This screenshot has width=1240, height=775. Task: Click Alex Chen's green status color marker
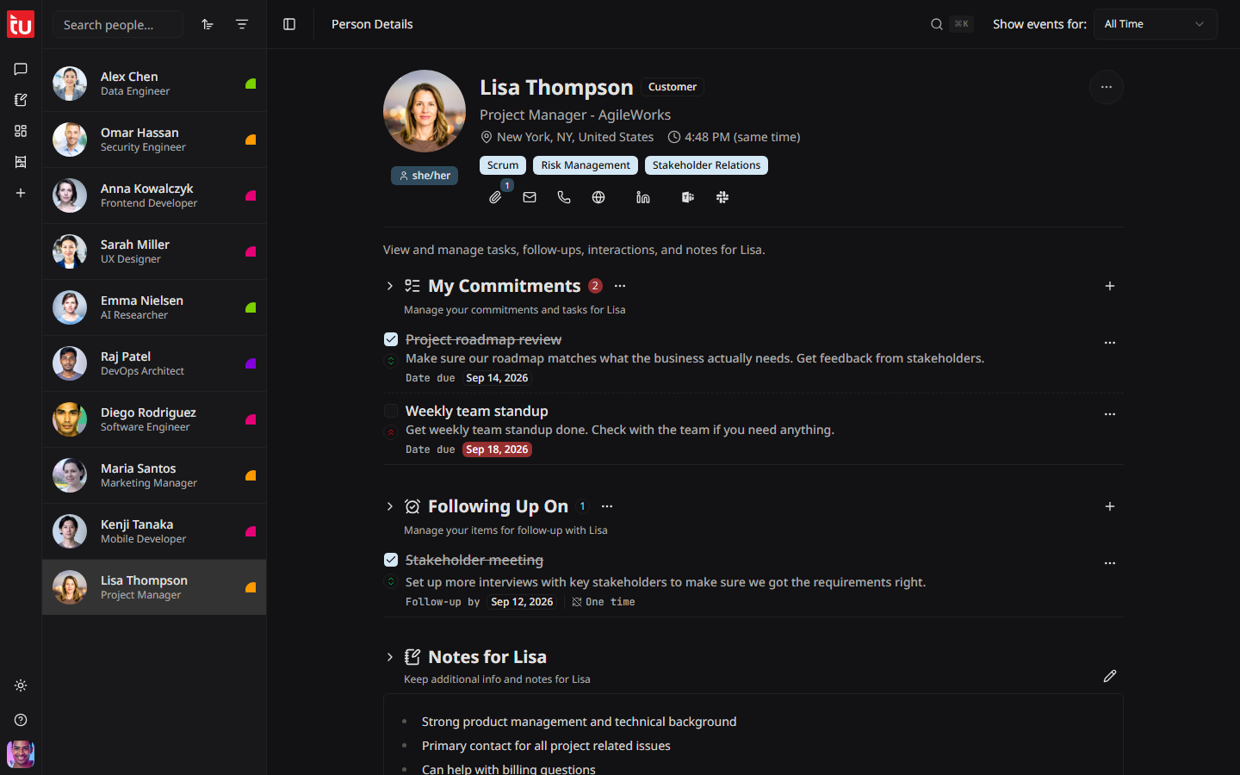click(x=251, y=84)
